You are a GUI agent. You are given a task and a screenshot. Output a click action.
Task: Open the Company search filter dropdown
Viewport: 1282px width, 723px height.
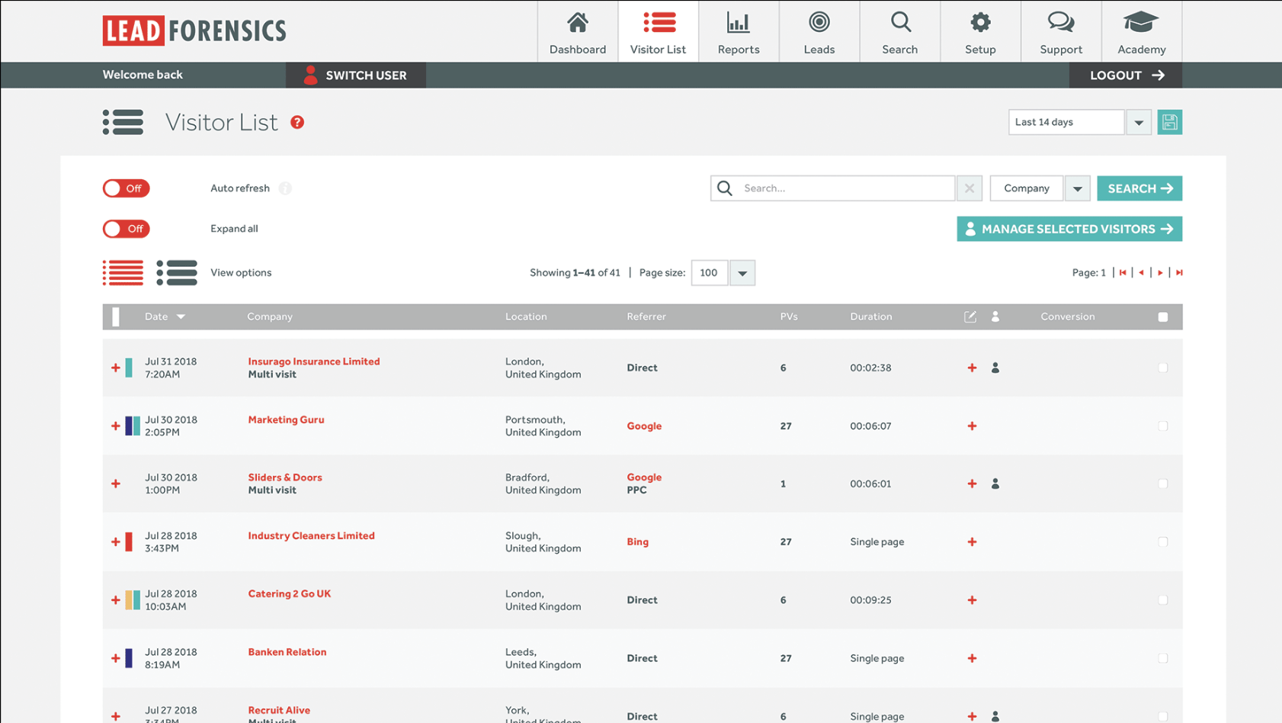pos(1077,188)
